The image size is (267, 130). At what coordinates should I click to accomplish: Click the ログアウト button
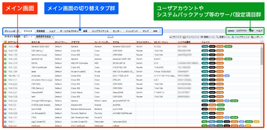pyautogui.click(x=242, y=31)
